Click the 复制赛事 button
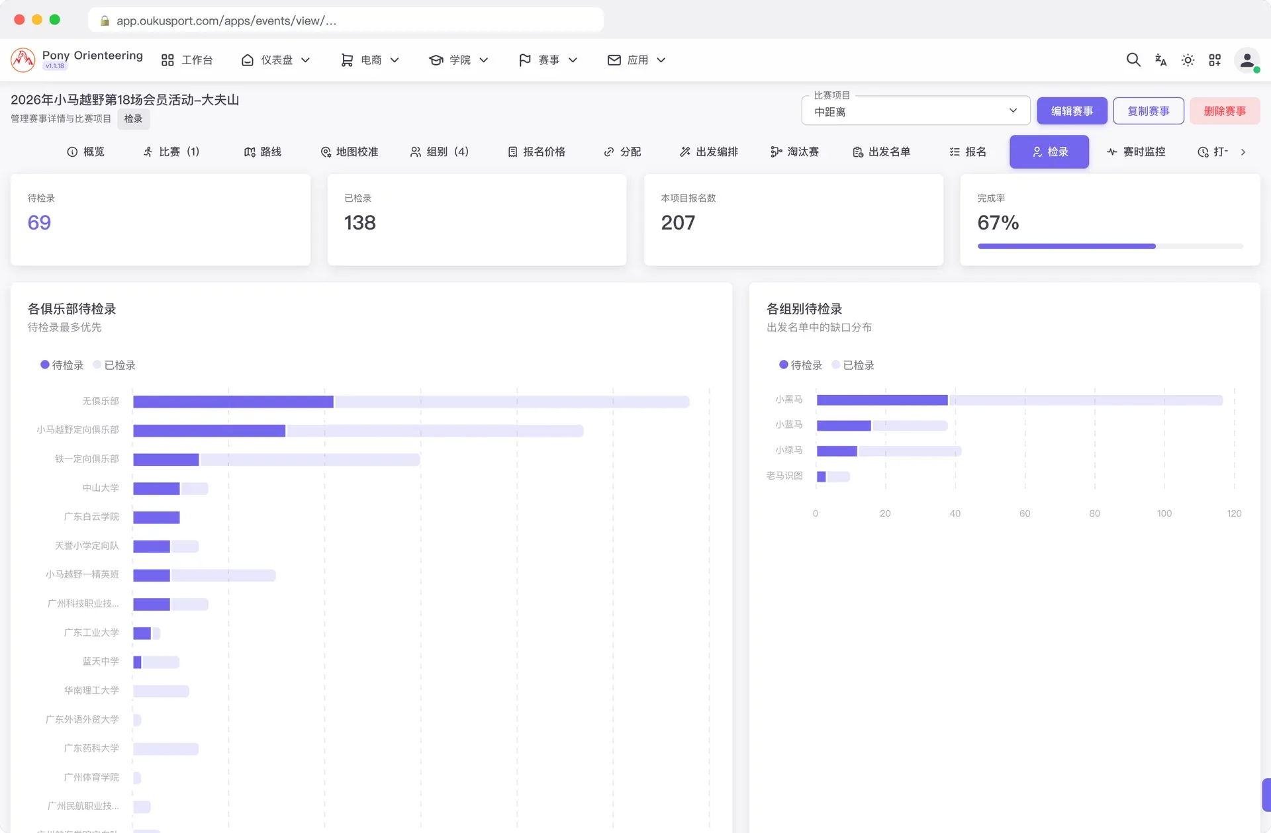The height and width of the screenshot is (833, 1271). point(1148,111)
